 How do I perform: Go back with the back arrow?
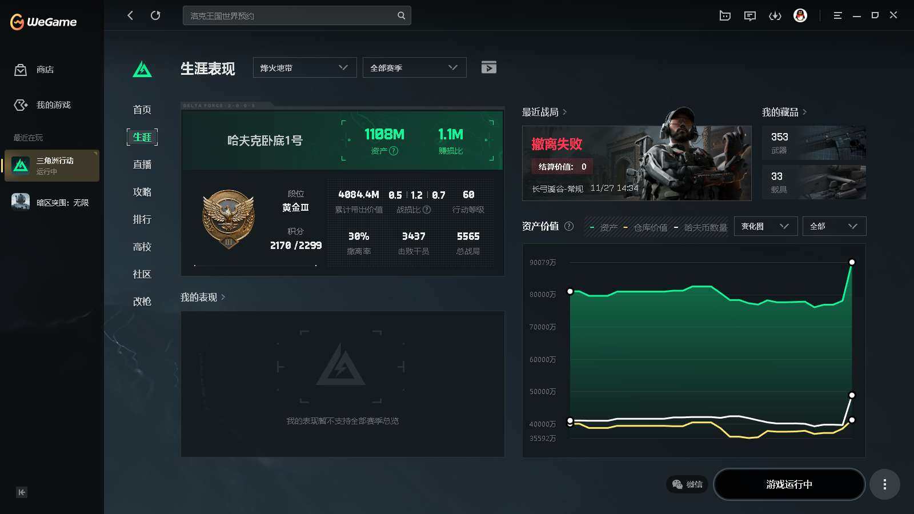(130, 15)
